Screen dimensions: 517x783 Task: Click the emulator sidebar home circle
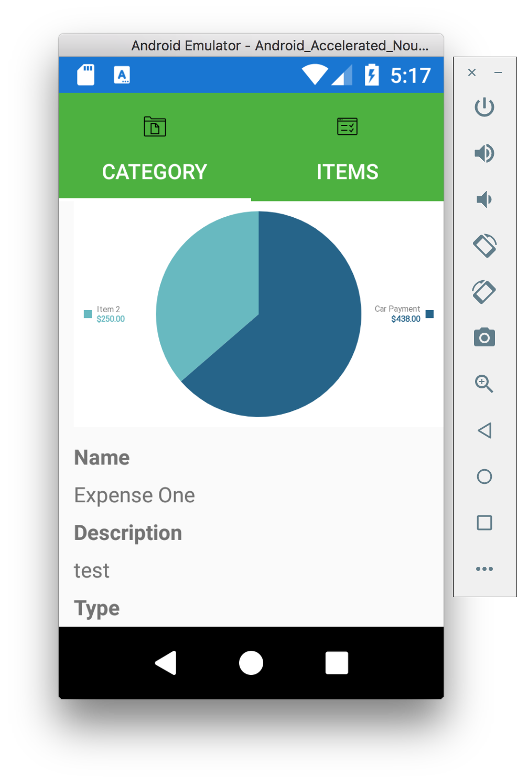point(484,477)
